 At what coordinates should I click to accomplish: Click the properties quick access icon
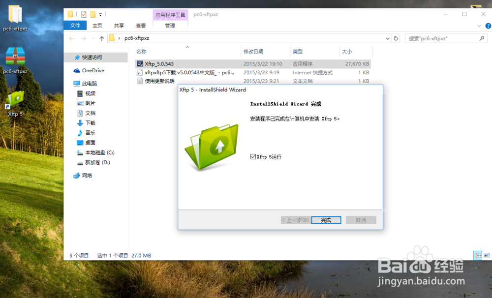(x=84, y=14)
